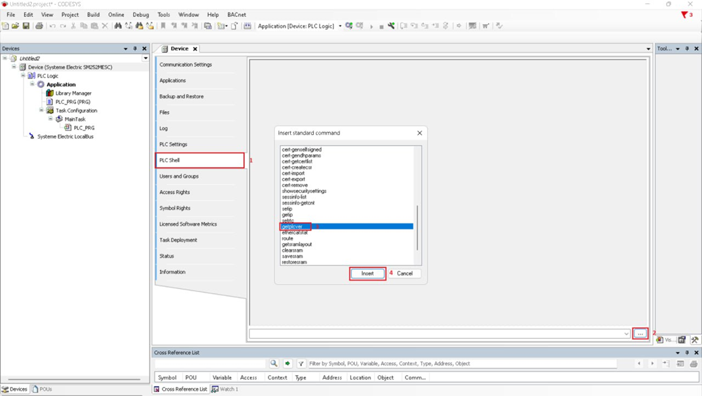Click Cancel in Insert standard command dialog
This screenshot has width=702, height=396.
click(405, 273)
